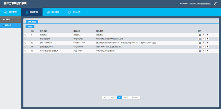The height and width of the screenshot is (109, 221).
Task: Edit the 君隆行业短信 entry with pencil icon
Action: pyautogui.click(x=203, y=39)
